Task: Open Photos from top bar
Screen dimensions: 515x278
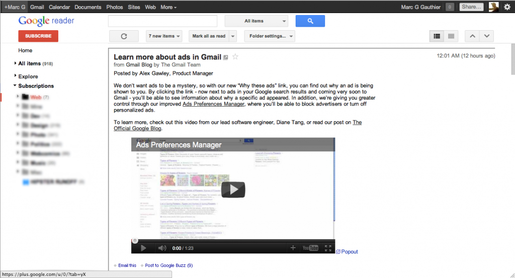Action: (x=114, y=7)
